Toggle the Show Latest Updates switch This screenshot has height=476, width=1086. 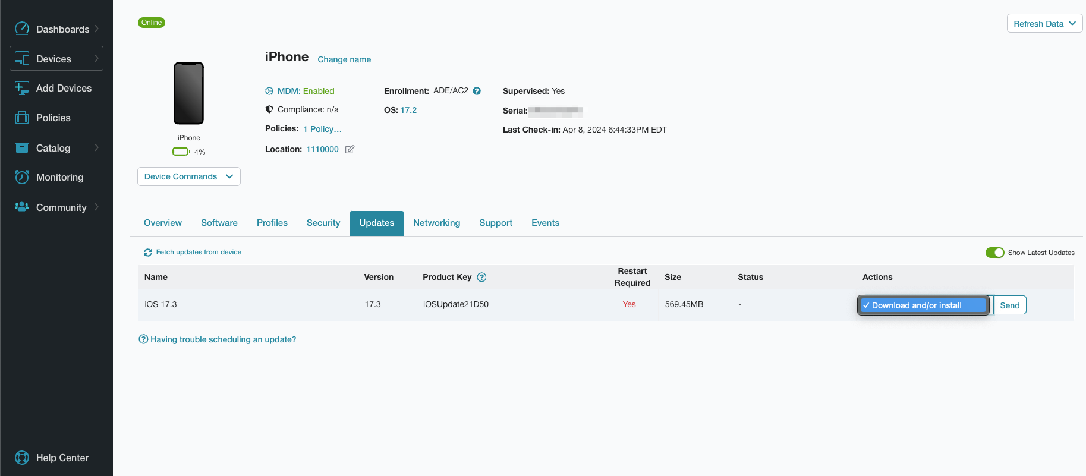click(995, 253)
